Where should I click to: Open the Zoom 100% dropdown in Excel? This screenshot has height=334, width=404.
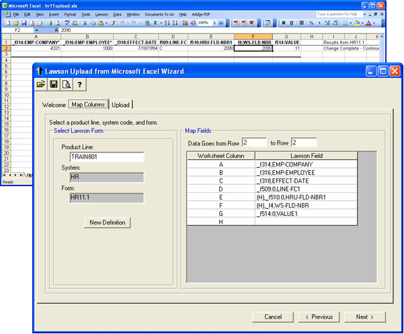tap(214, 23)
